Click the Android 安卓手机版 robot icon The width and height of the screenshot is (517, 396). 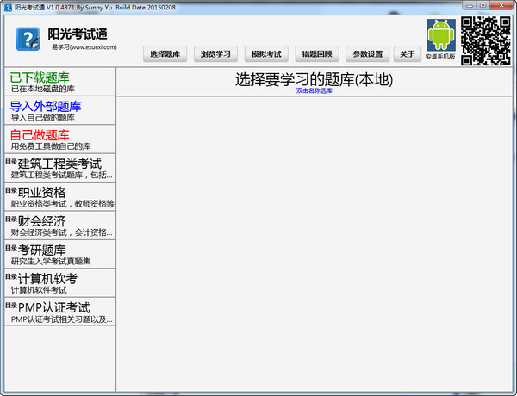click(440, 35)
